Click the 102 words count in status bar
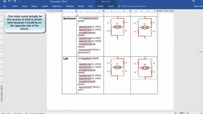The height and width of the screenshot is (114, 203). pos(17,113)
